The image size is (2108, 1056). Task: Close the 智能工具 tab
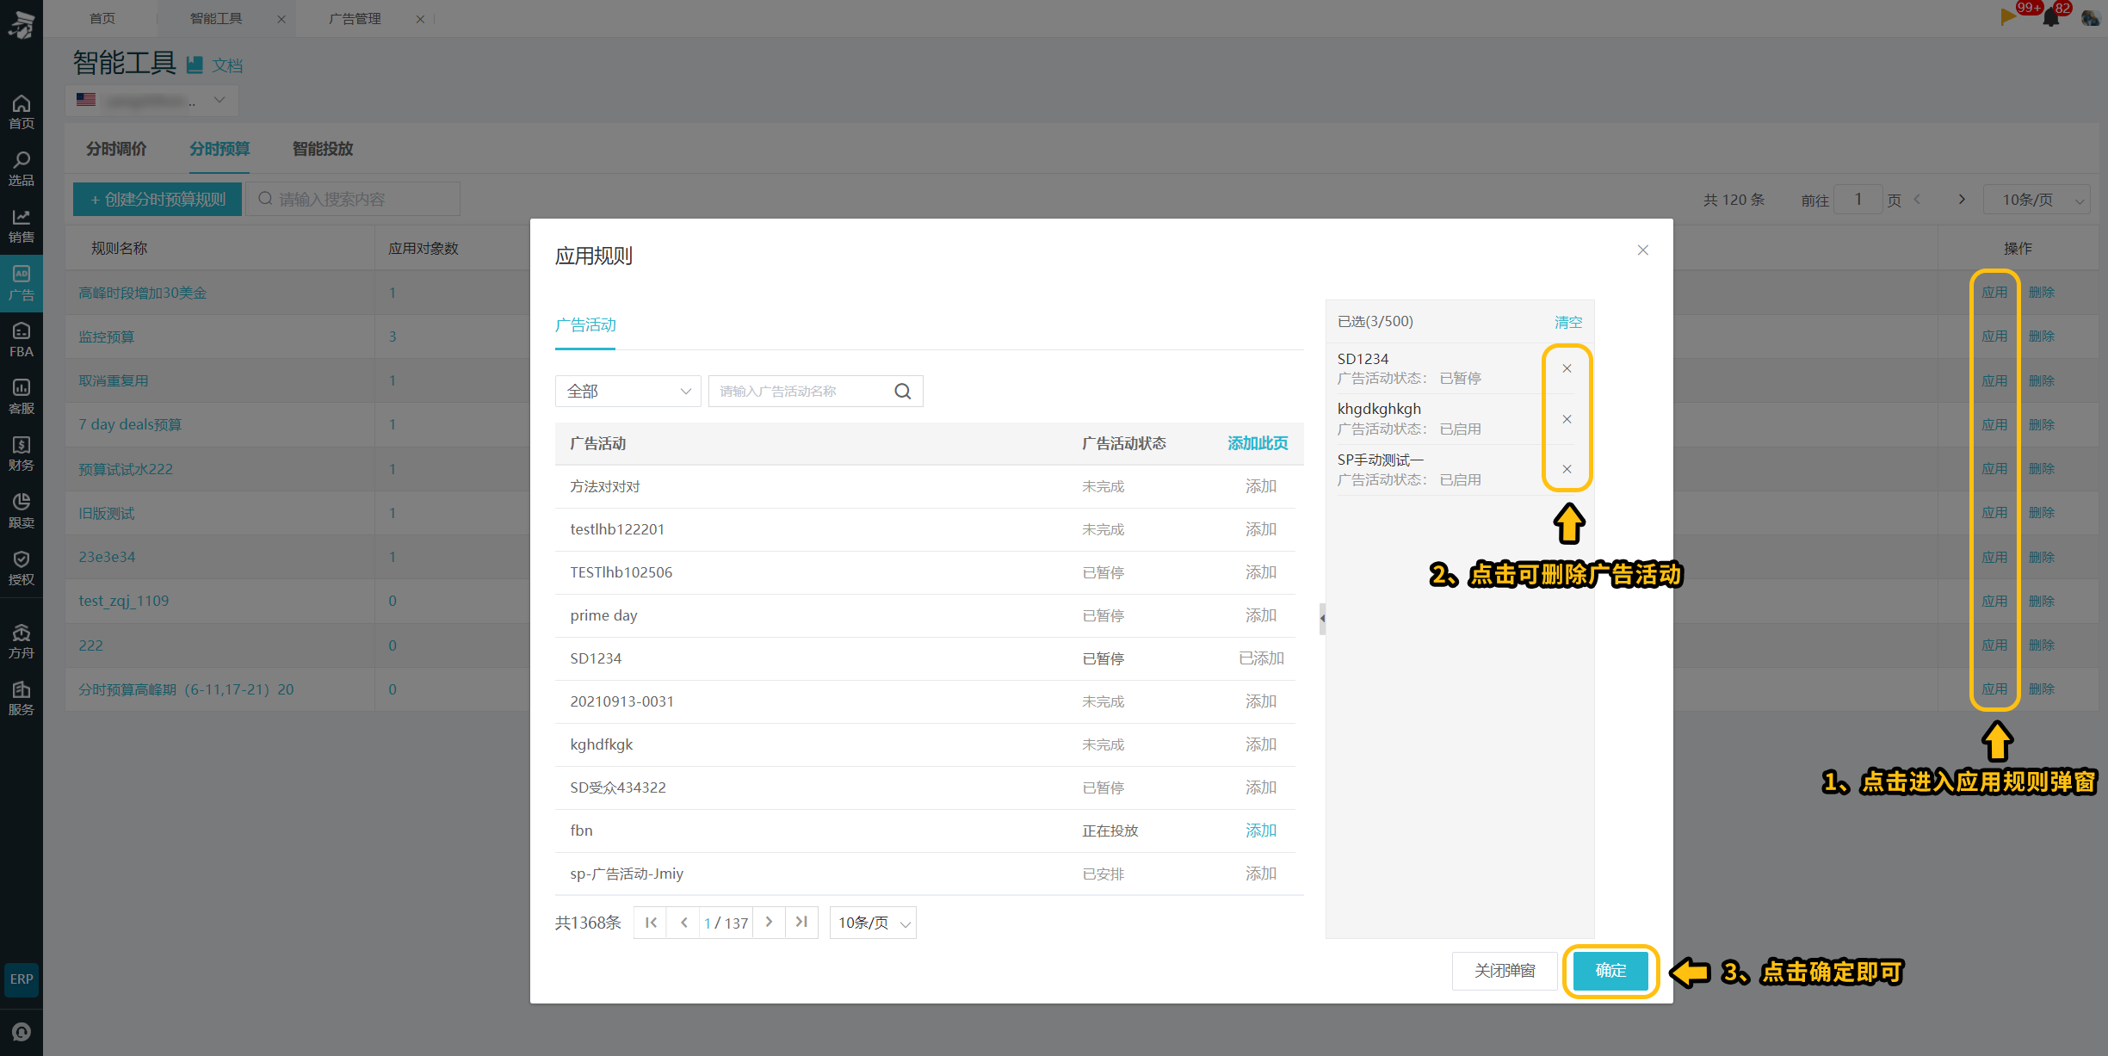tap(281, 19)
